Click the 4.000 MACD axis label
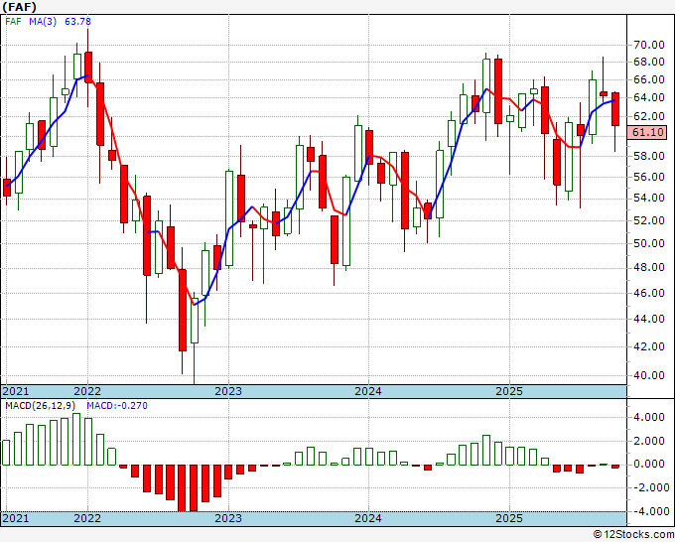This screenshot has width=675, height=542. click(x=649, y=417)
